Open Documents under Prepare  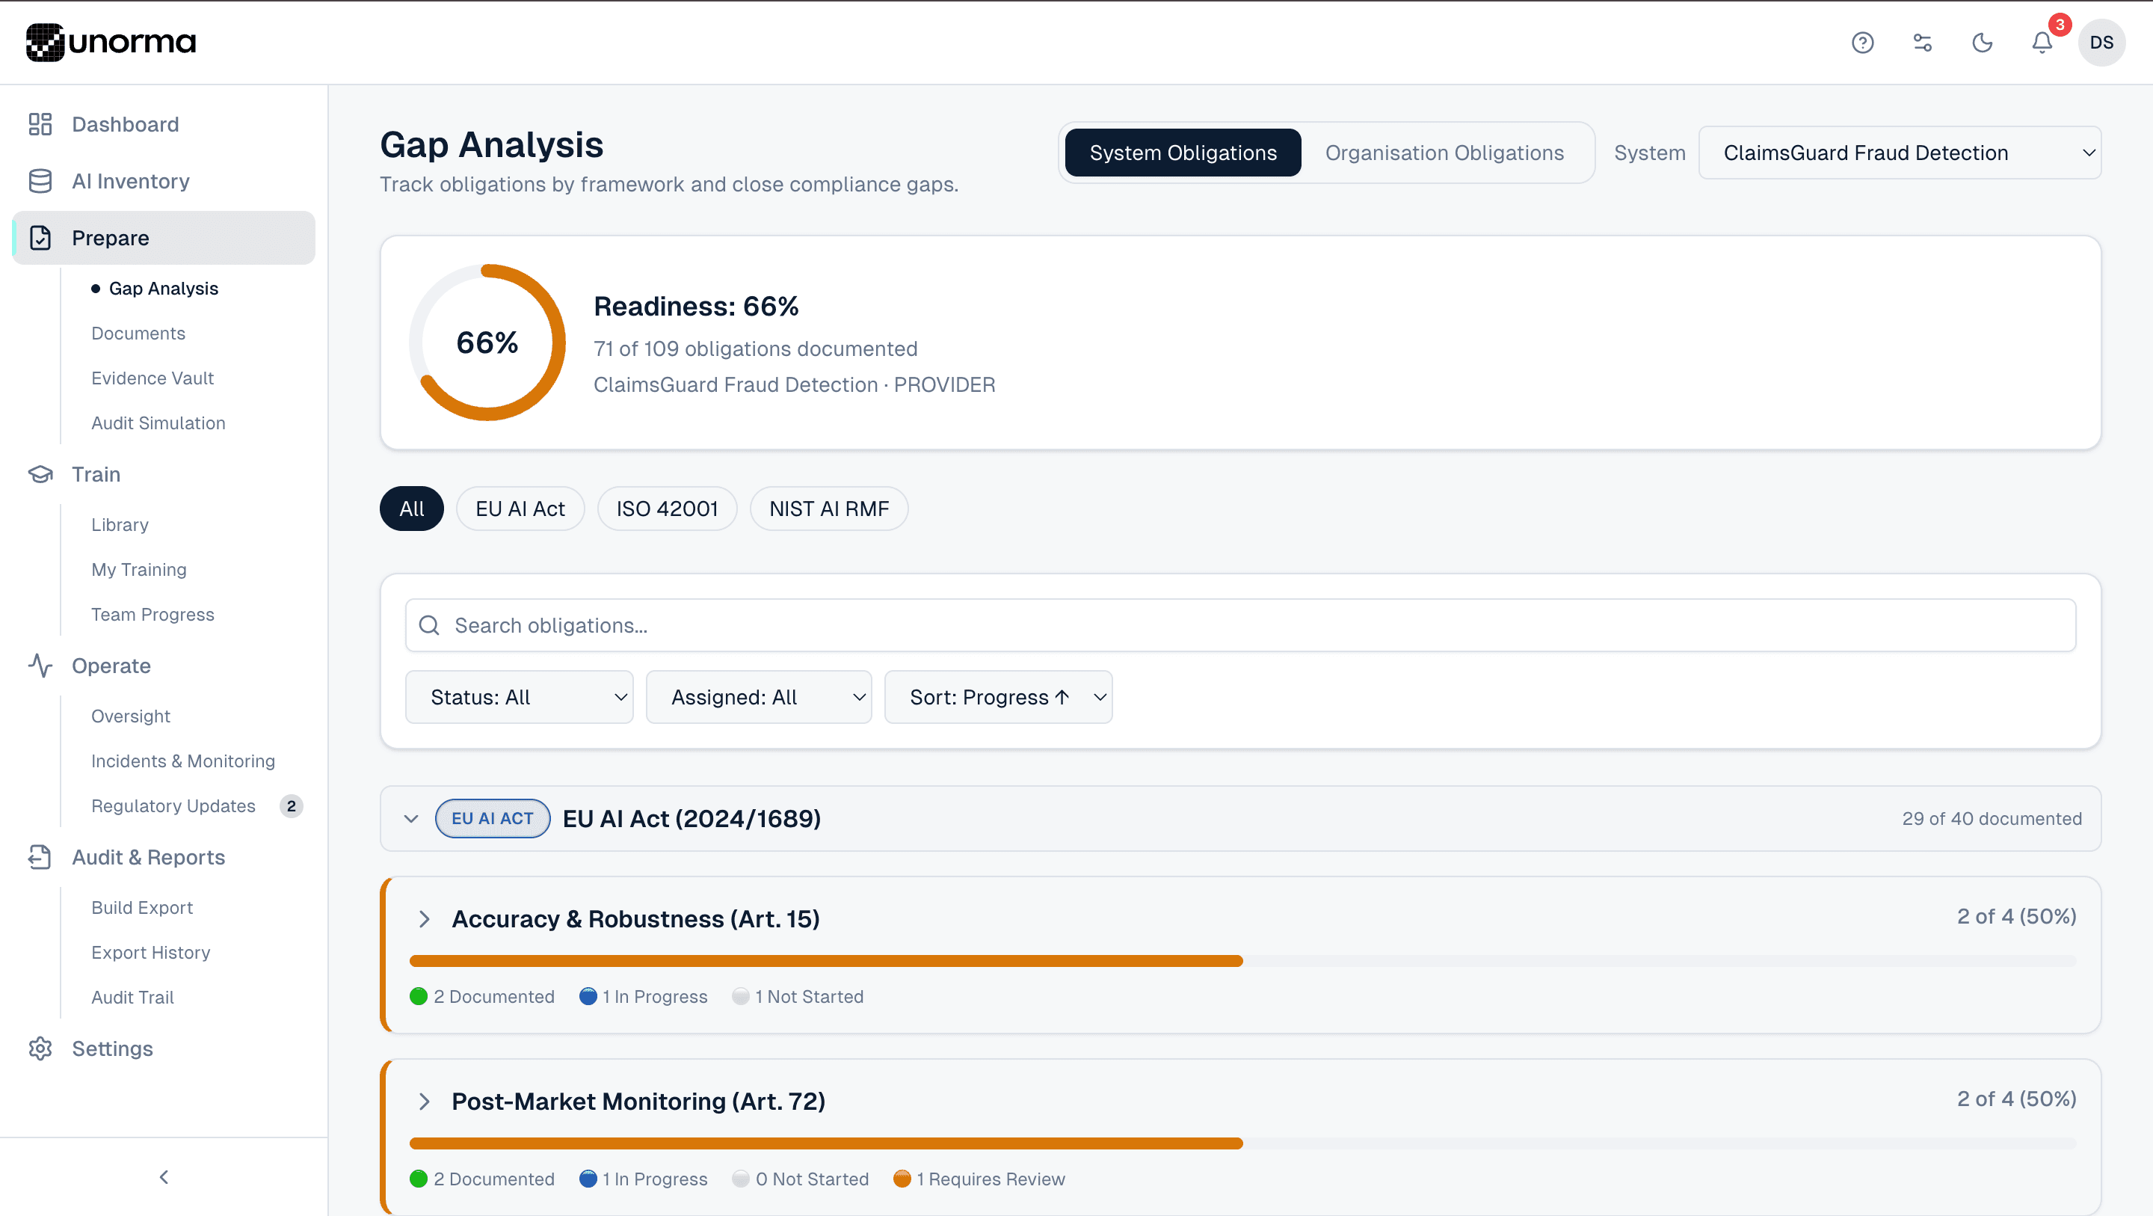pyautogui.click(x=138, y=334)
